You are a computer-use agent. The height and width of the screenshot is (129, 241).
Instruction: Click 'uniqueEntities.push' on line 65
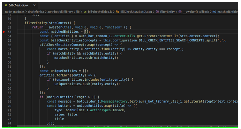click(72, 84)
